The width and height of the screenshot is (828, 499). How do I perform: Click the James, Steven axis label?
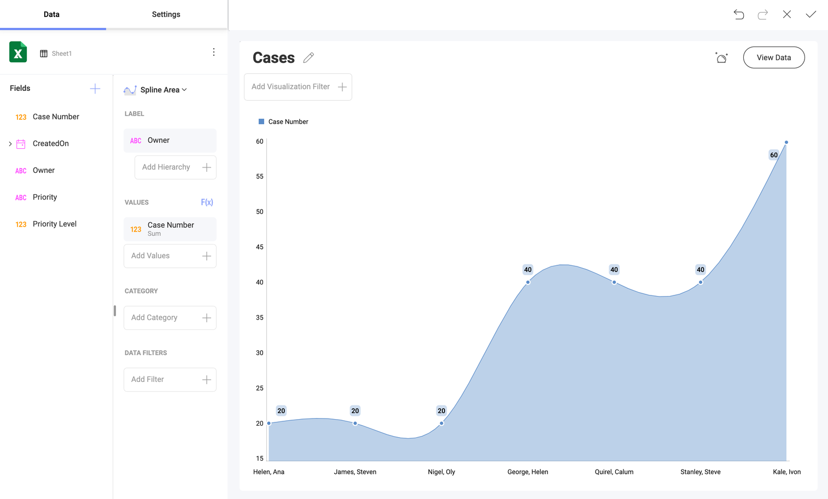(x=355, y=472)
